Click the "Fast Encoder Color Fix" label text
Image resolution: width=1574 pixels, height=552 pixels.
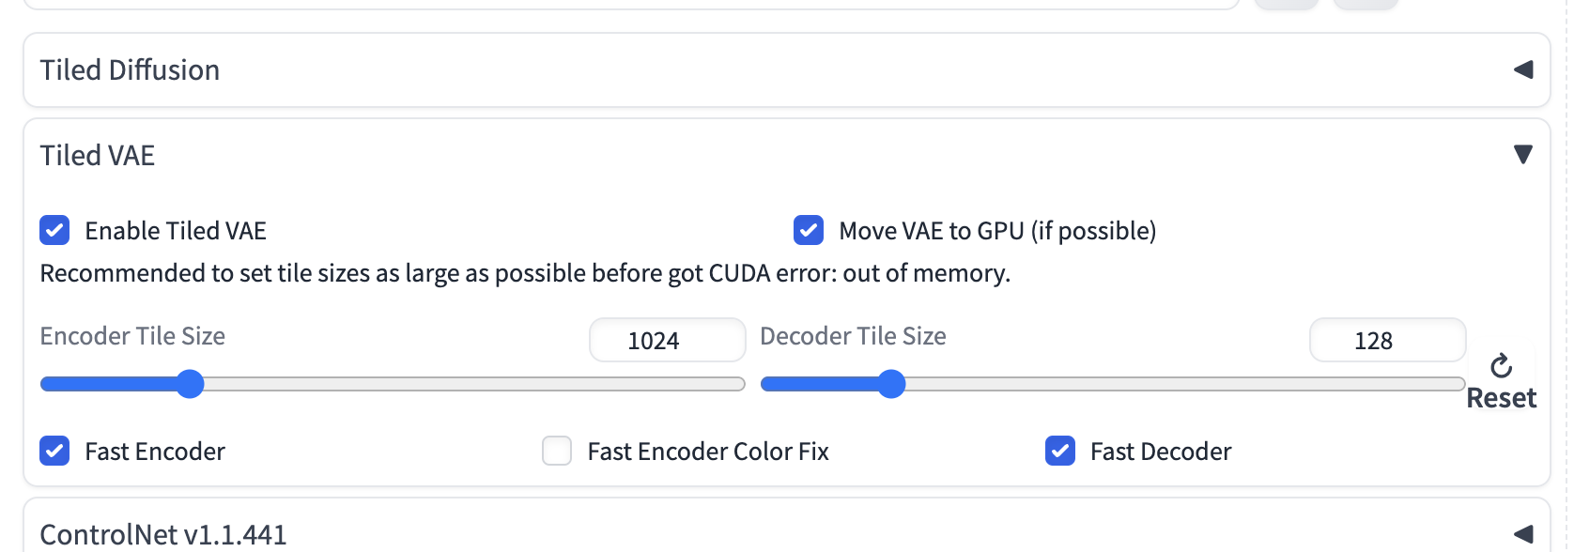708,452
